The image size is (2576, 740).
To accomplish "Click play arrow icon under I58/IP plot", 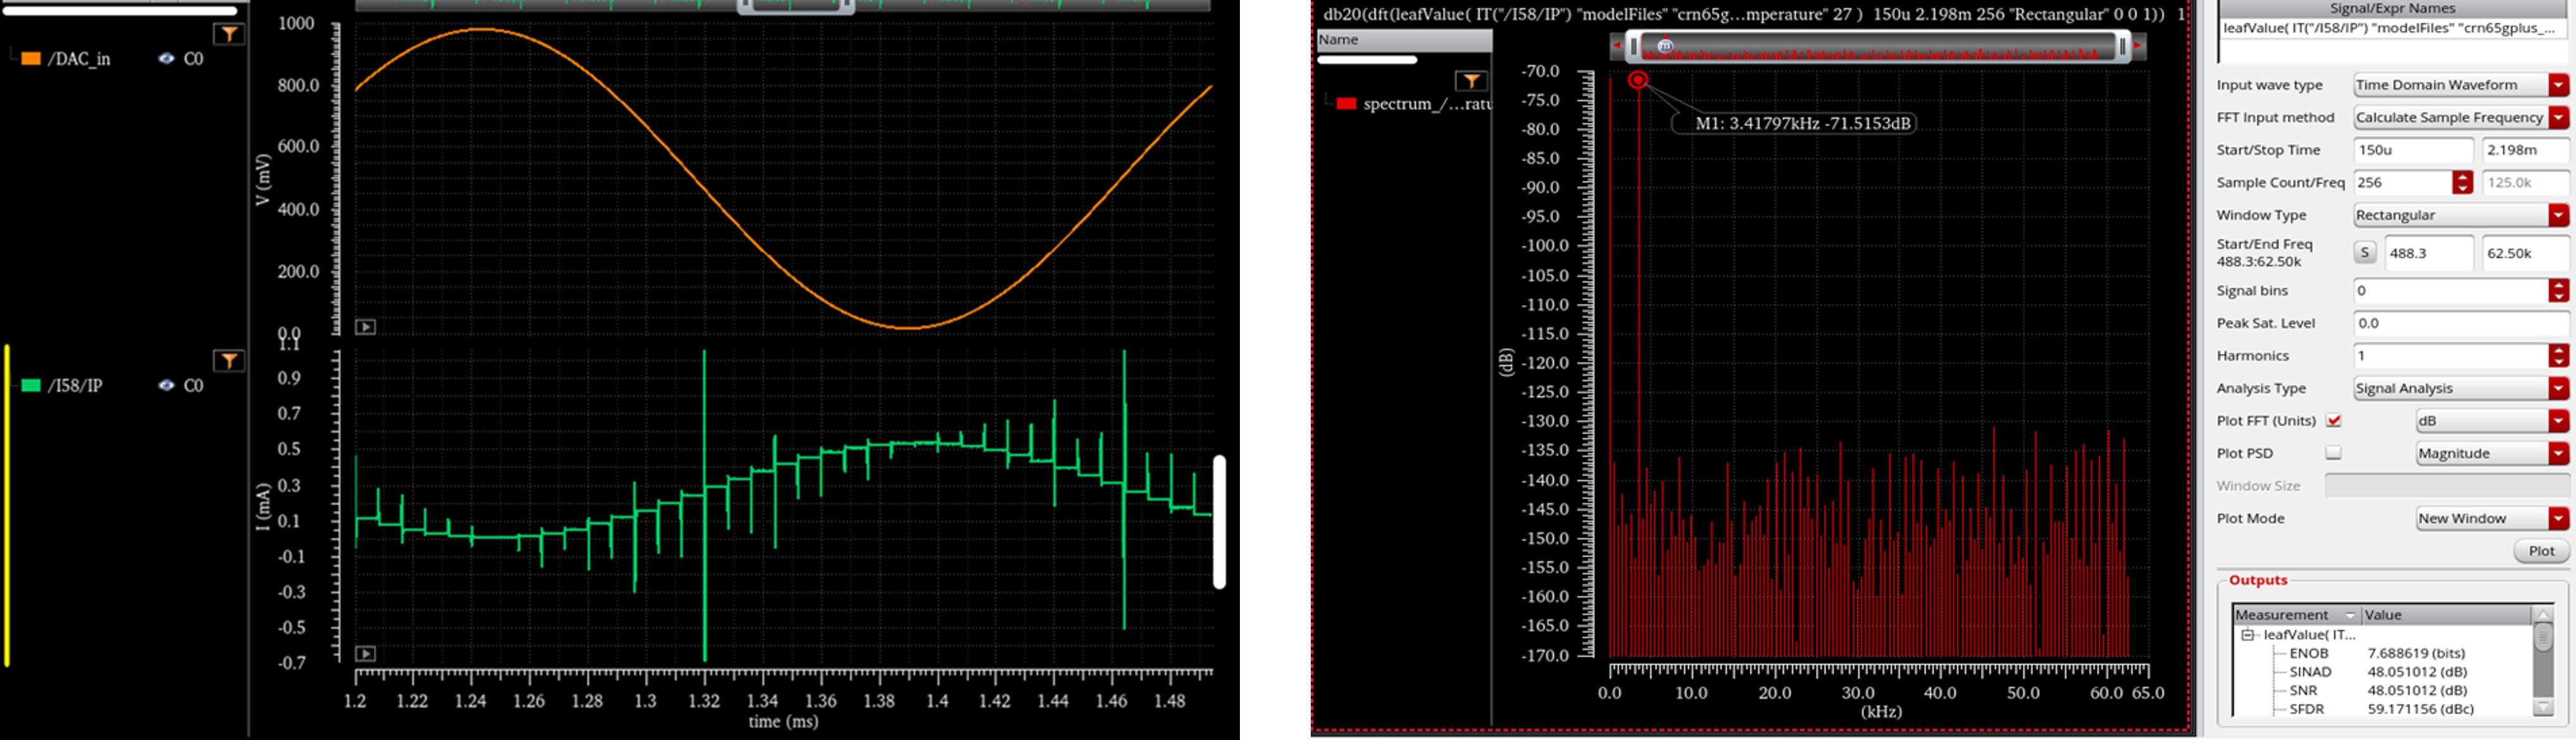I will [x=366, y=654].
